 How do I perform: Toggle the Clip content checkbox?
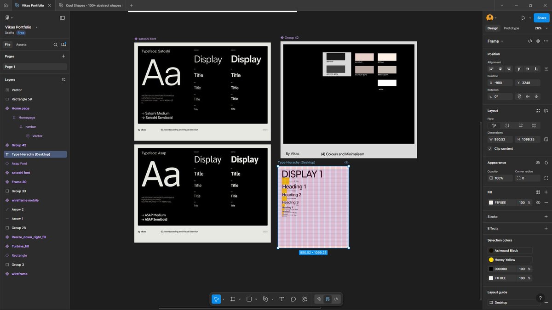click(x=490, y=148)
